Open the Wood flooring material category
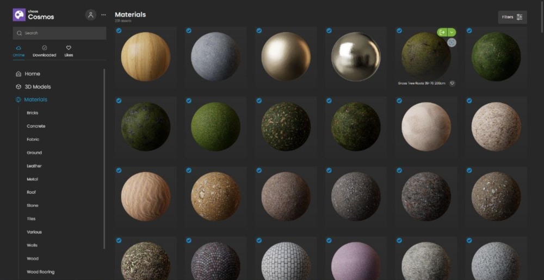This screenshot has width=544, height=280. pos(41,272)
